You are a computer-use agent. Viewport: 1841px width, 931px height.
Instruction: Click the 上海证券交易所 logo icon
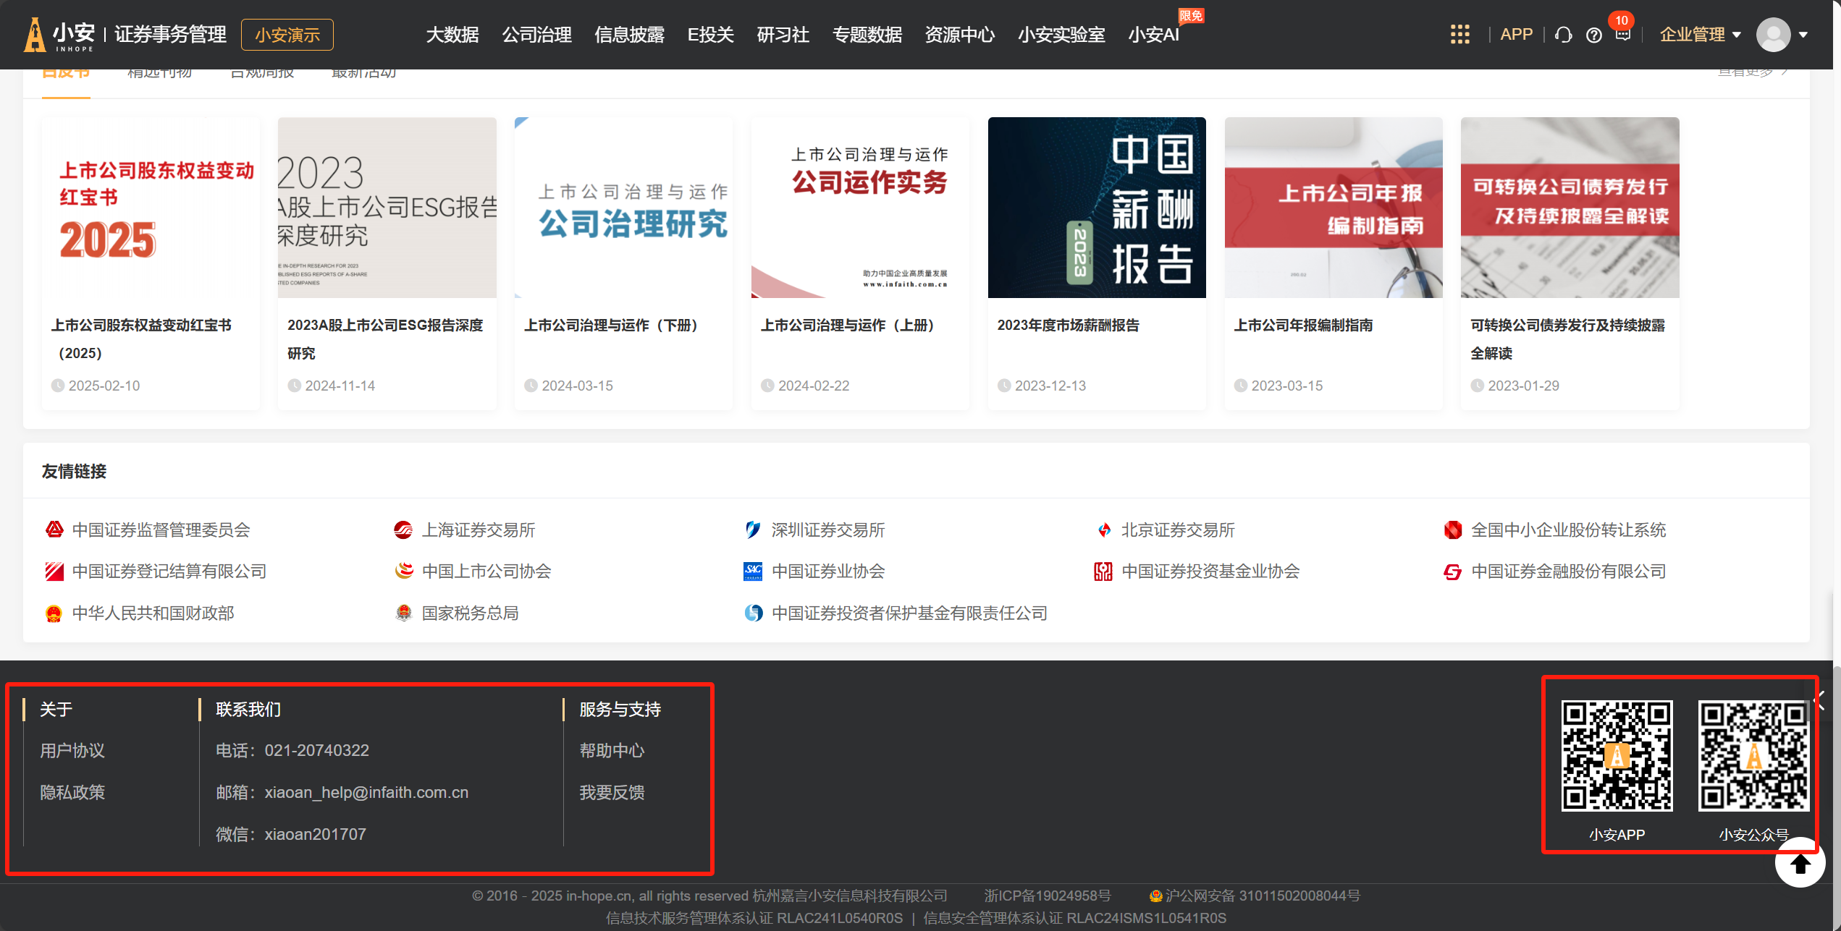click(403, 530)
